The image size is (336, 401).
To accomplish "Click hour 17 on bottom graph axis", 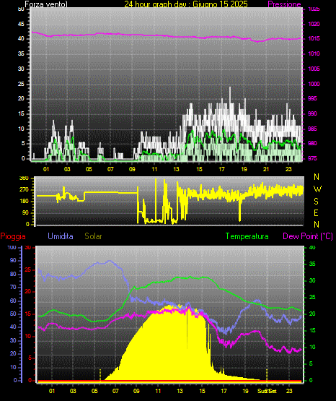I will tap(224, 391).
